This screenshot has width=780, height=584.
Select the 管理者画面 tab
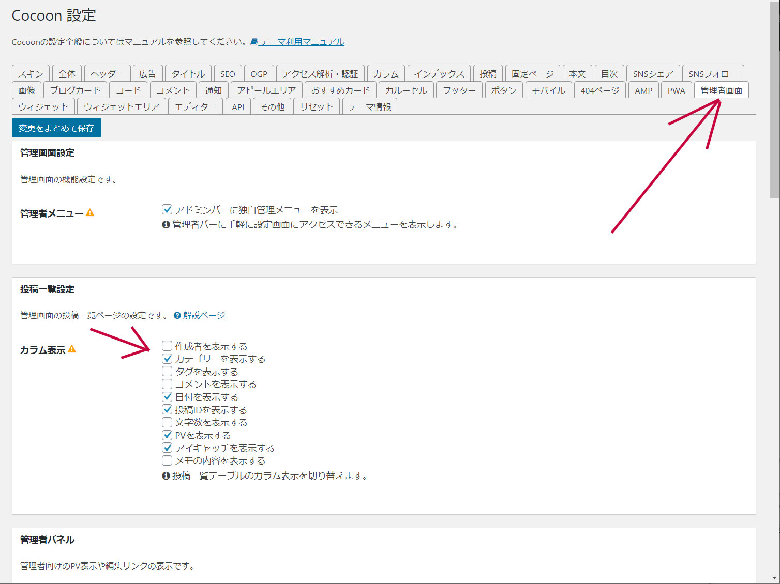coord(722,90)
